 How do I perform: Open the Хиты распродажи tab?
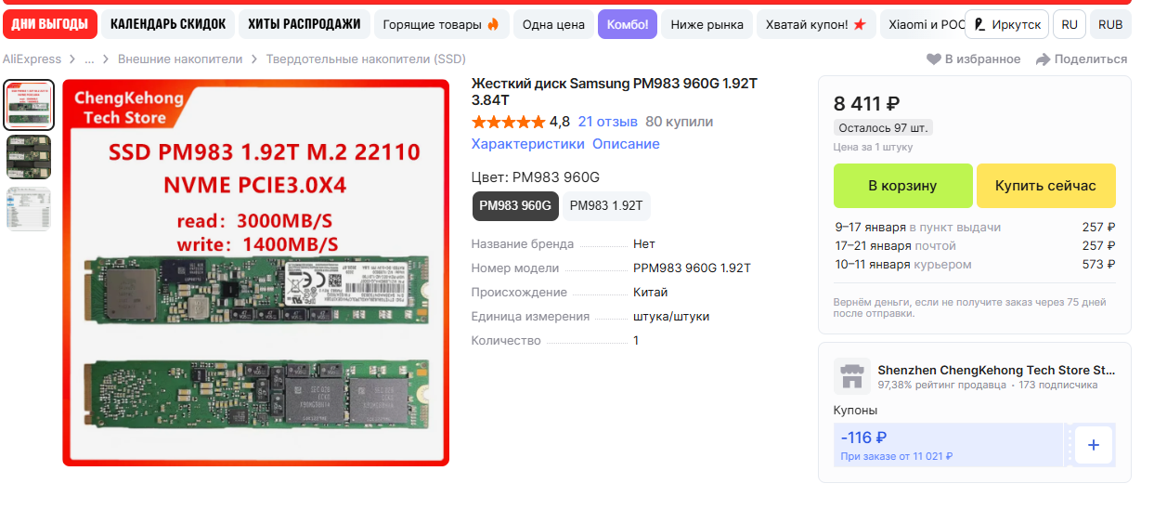tap(305, 24)
